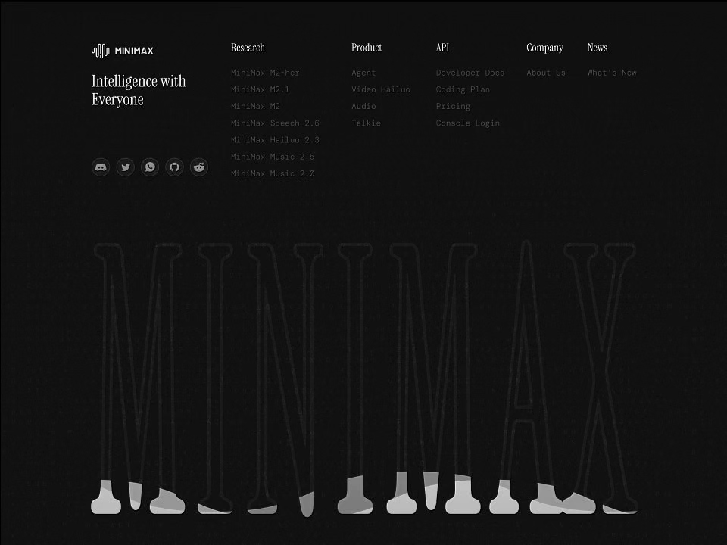The image size is (727, 545).
Task: Open the Discord social icon
Action: tap(101, 167)
